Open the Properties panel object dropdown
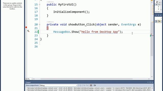163x91 pixels. [x=161, y=18]
